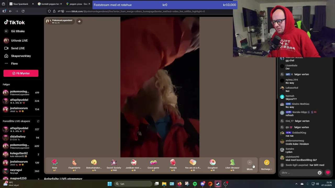This screenshot has width=335, height=188.
Task: Open josteinsorum with 134 viewers
Action: (x=21, y=109)
